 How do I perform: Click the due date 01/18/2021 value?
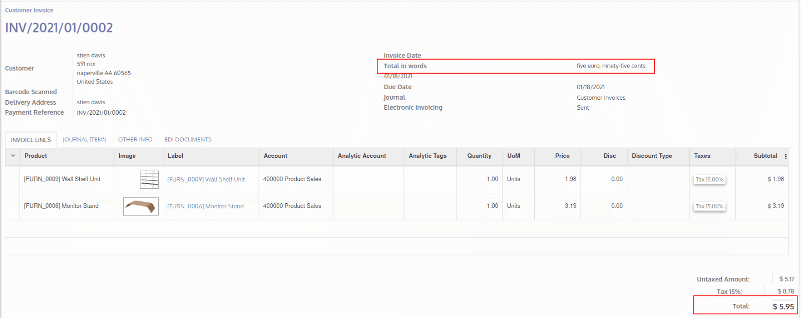[591, 87]
